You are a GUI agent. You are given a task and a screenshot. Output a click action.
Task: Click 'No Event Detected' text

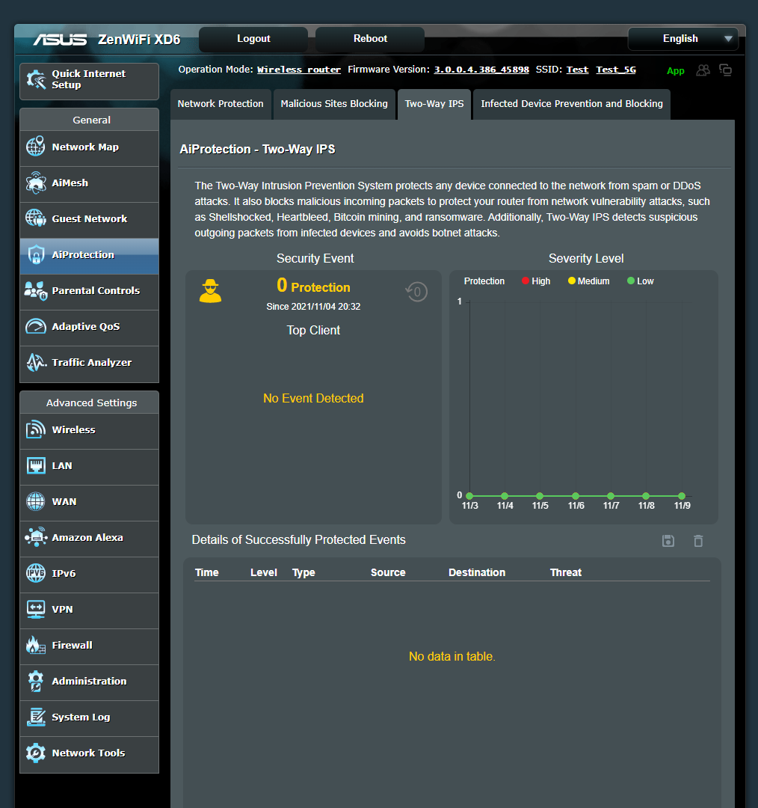pos(313,398)
